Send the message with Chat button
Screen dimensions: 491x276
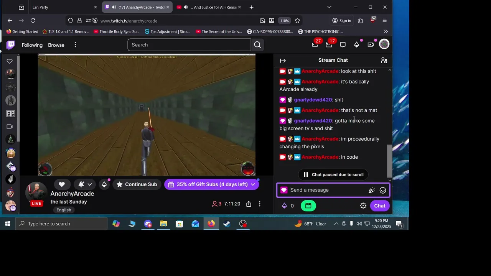pyautogui.click(x=380, y=206)
